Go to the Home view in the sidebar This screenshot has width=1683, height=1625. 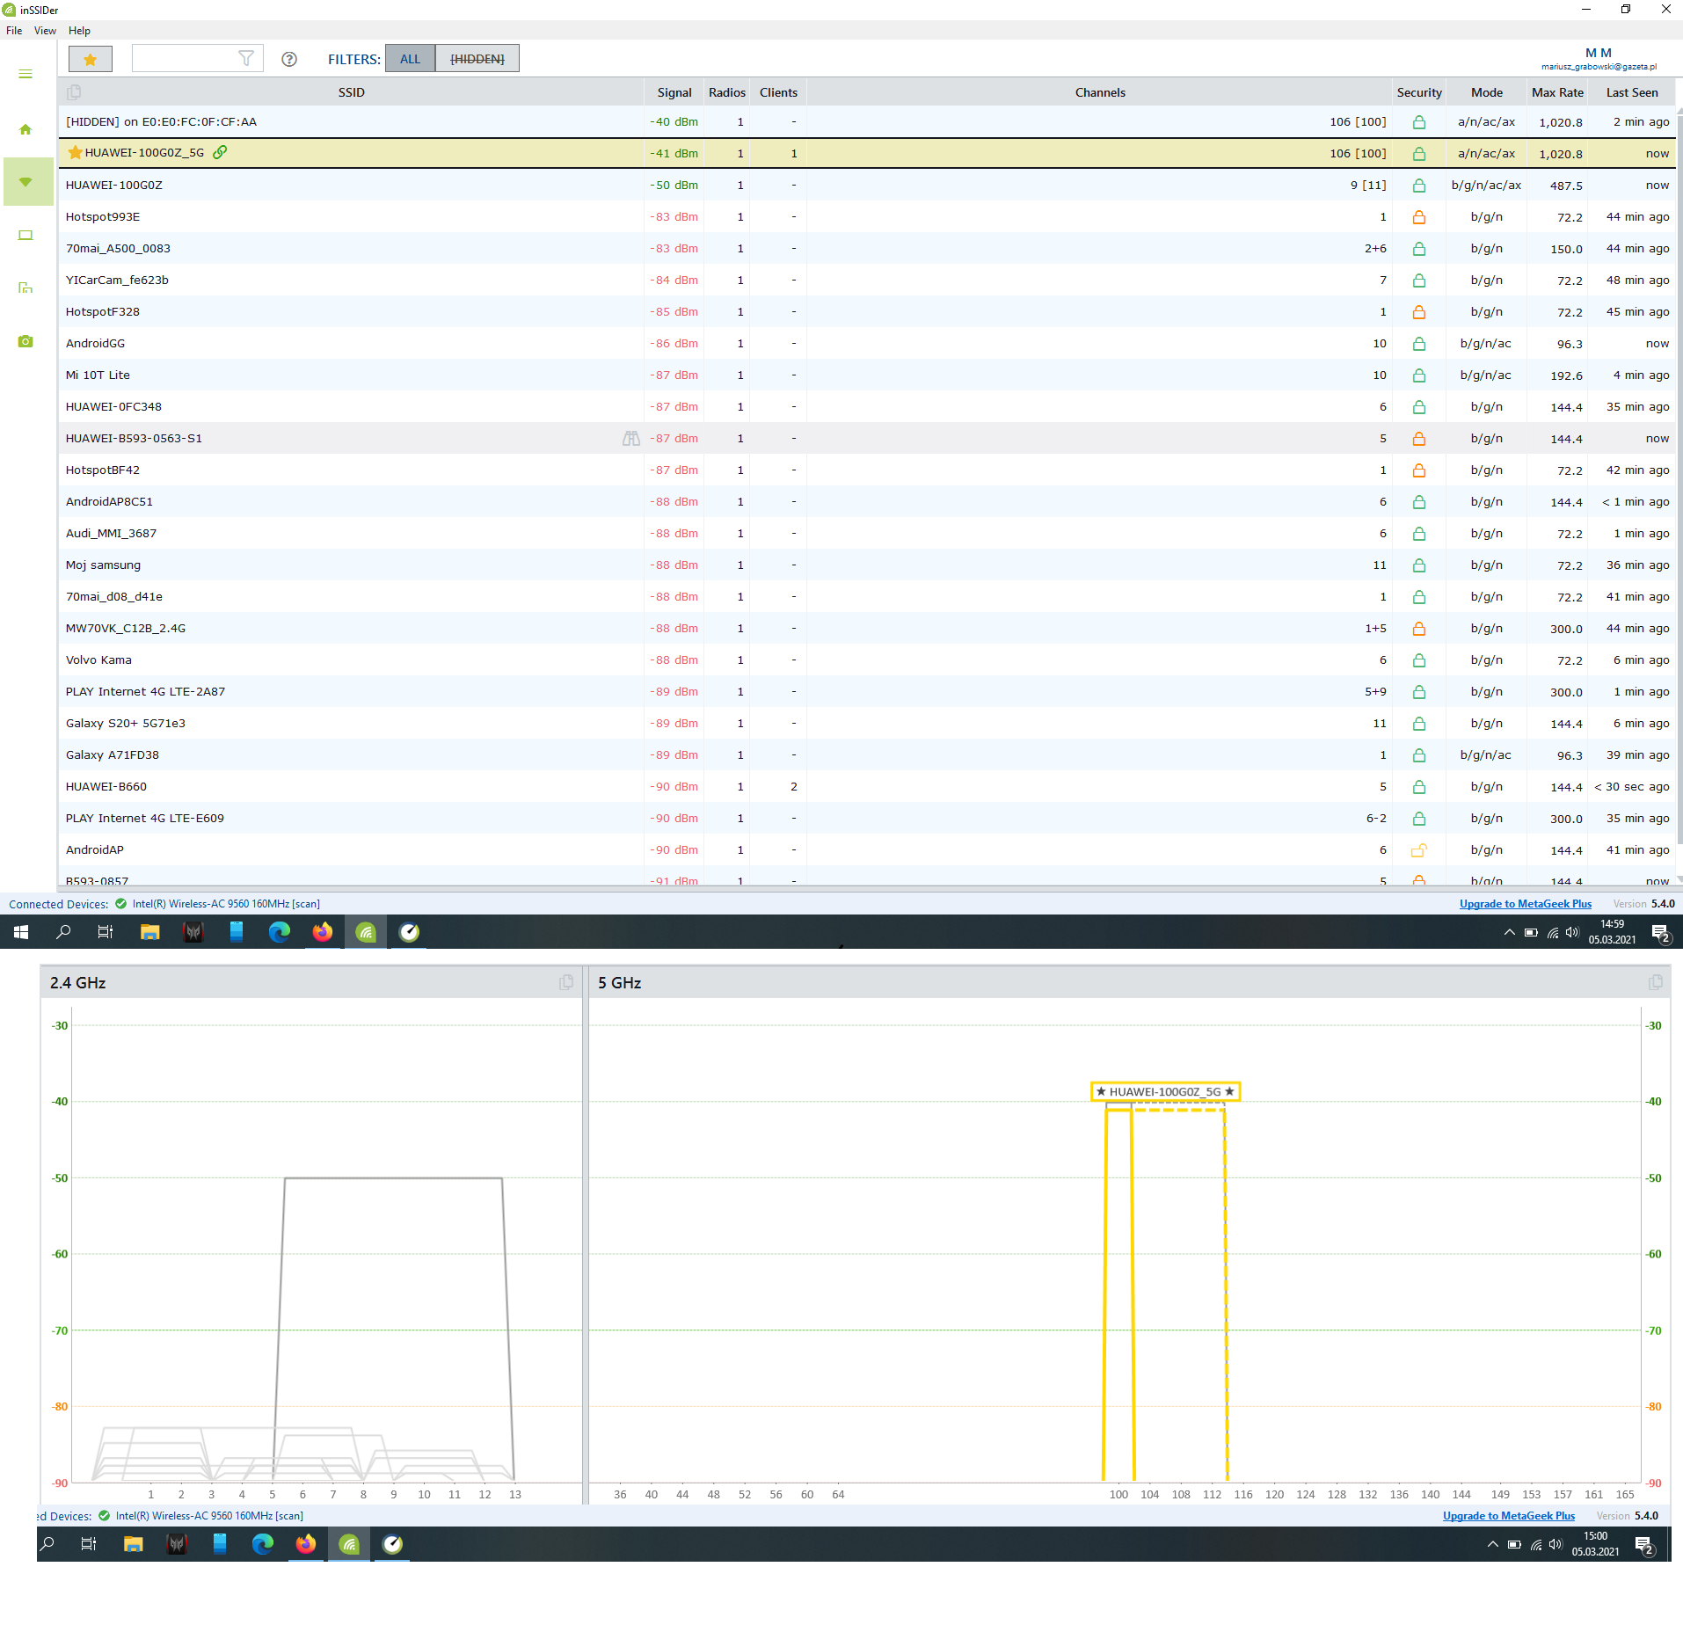pos(25,129)
